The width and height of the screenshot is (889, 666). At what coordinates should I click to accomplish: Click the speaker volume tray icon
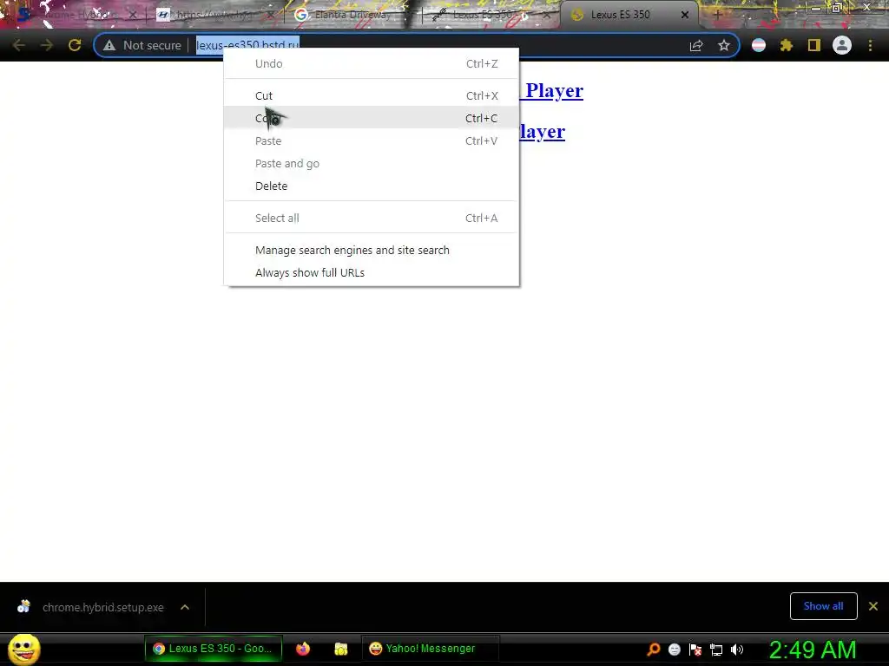pos(737,650)
